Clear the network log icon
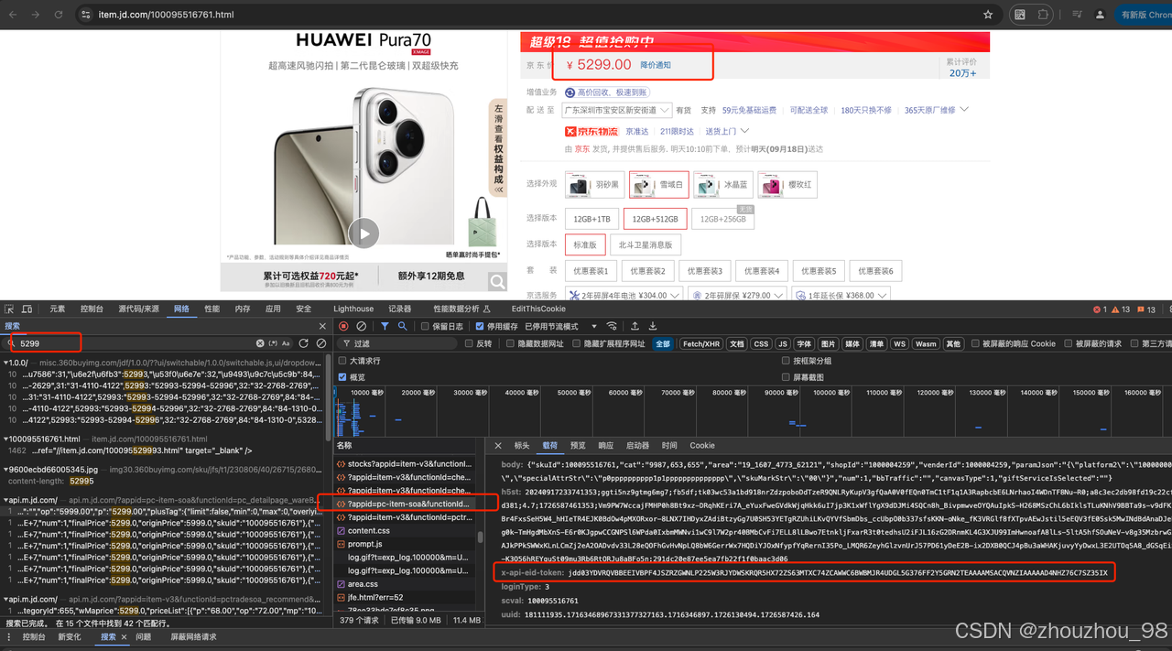The image size is (1172, 651). pos(362,326)
